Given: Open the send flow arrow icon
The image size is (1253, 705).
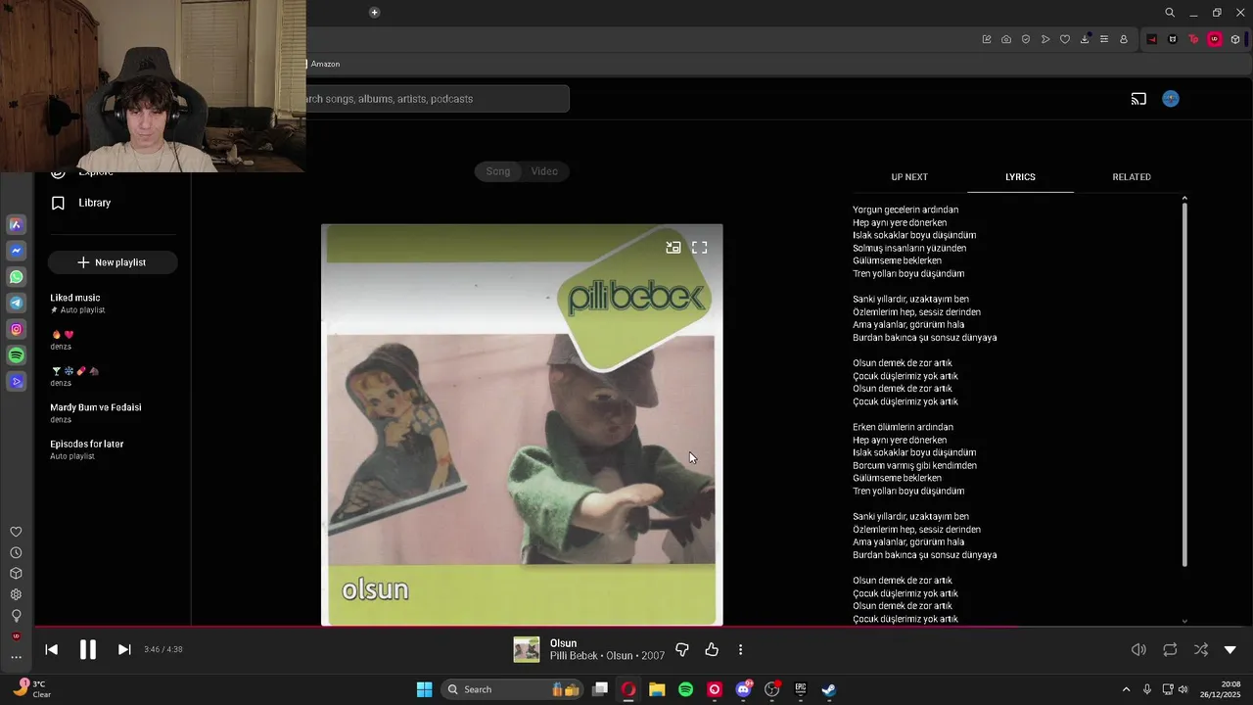Looking at the screenshot, I should pyautogui.click(x=1045, y=39).
